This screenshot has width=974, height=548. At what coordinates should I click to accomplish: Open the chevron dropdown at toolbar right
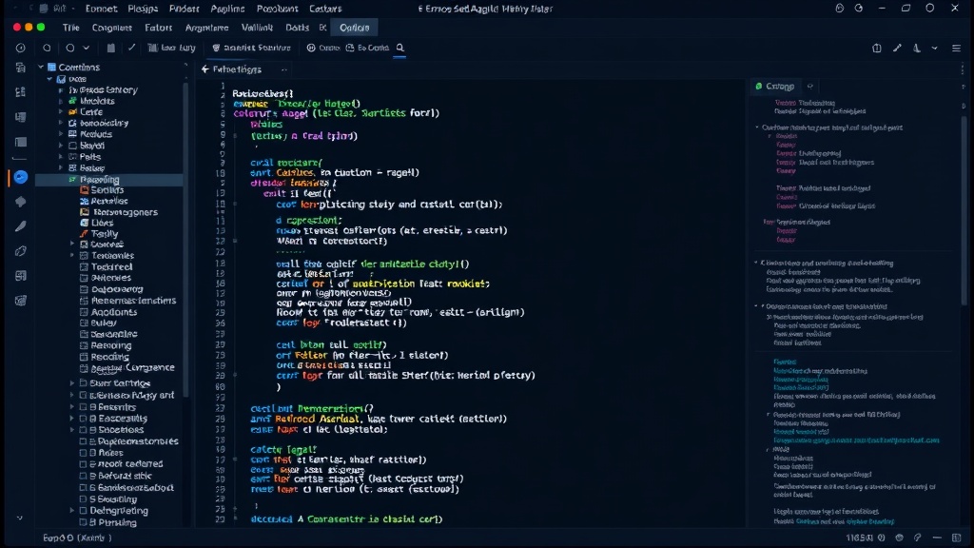[934, 48]
